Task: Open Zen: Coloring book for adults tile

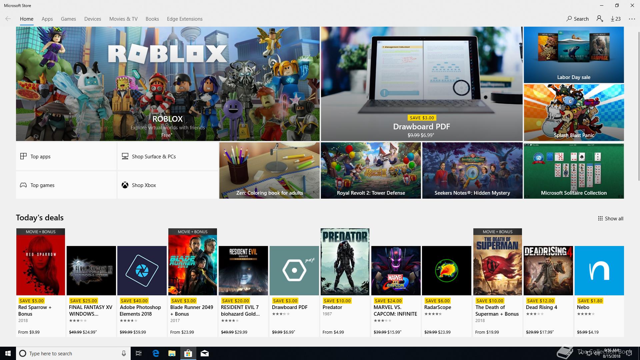Action: point(269,171)
